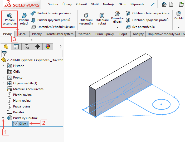Select the 20200610 part root item
185x142 pixels.
[32, 60]
